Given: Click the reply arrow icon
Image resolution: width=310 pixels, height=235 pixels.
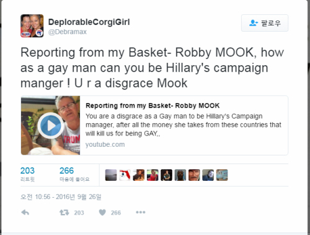Looking at the screenshot, I should [x=25, y=213].
